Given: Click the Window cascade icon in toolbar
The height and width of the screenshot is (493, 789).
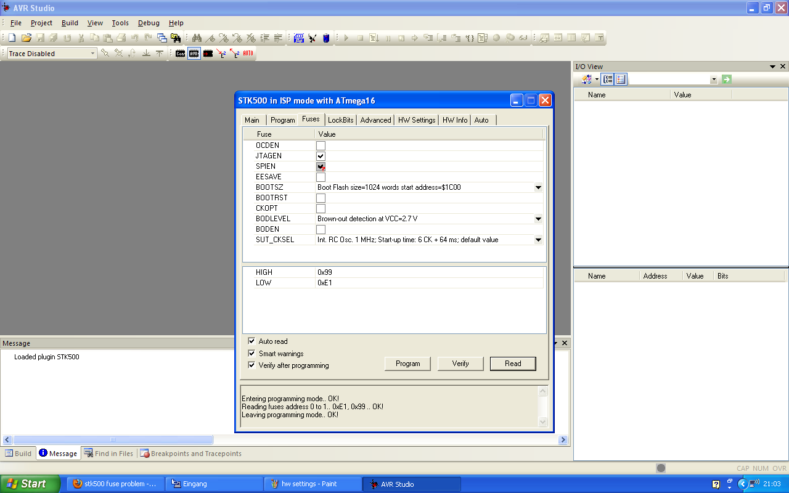Looking at the screenshot, I should tap(161, 38).
